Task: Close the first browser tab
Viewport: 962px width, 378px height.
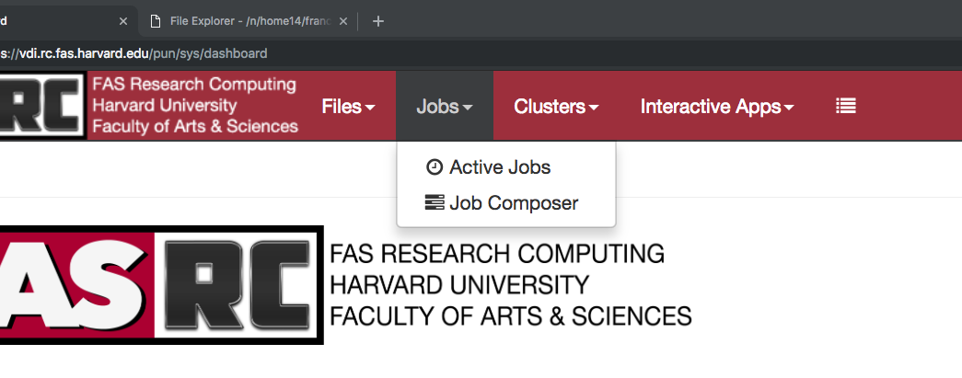Action: [123, 21]
